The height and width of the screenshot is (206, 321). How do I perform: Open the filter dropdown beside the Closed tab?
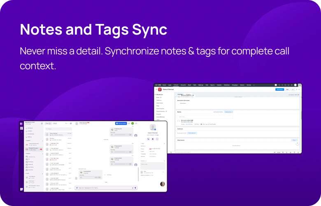(67, 124)
